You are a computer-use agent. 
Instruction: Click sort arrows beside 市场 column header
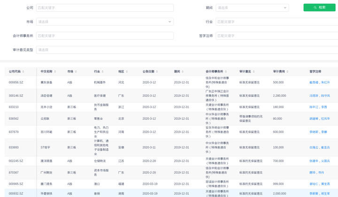pyautogui.click(x=76, y=72)
